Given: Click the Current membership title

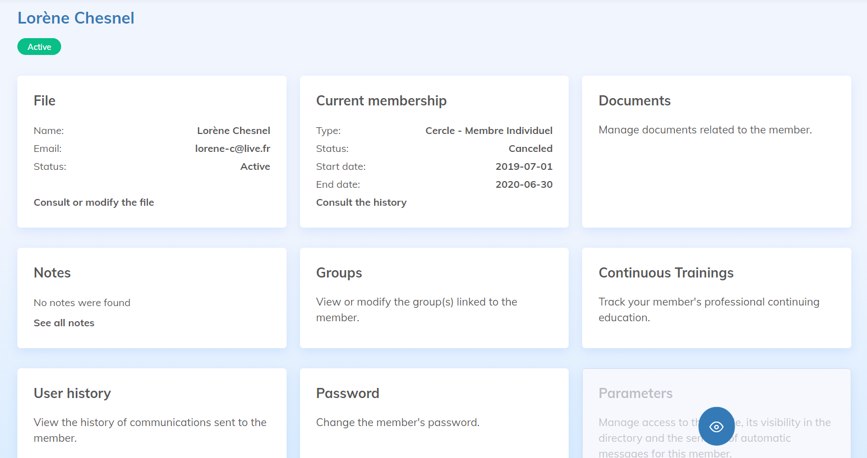Looking at the screenshot, I should 381,101.
